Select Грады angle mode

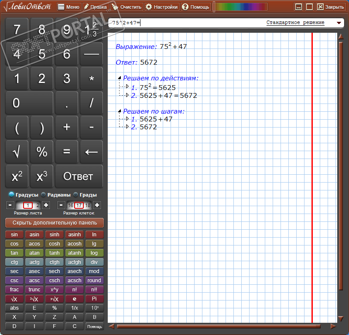(85, 195)
